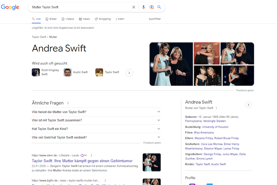Viewport: 277px width, 185px height.
Task: Open the University of Houston link
Action: pyautogui.click(x=215, y=127)
